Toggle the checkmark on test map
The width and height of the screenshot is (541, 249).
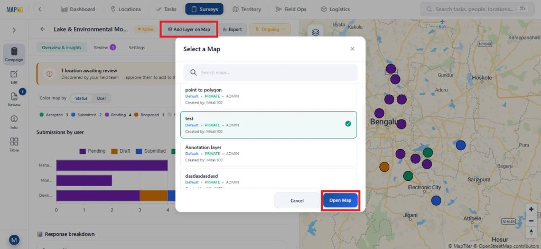(348, 124)
